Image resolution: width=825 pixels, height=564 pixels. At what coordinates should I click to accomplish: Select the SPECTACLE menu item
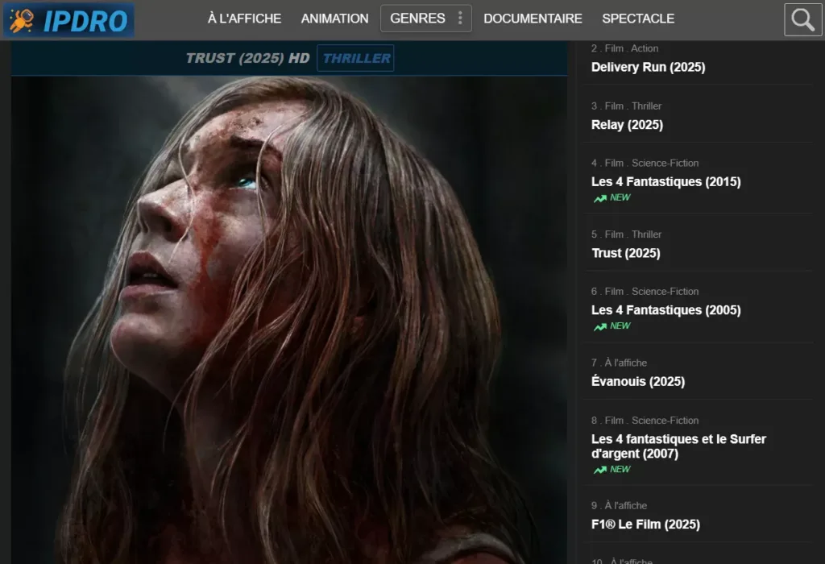tap(638, 19)
